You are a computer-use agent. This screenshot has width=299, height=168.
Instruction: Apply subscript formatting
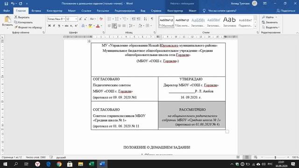point(71,26)
